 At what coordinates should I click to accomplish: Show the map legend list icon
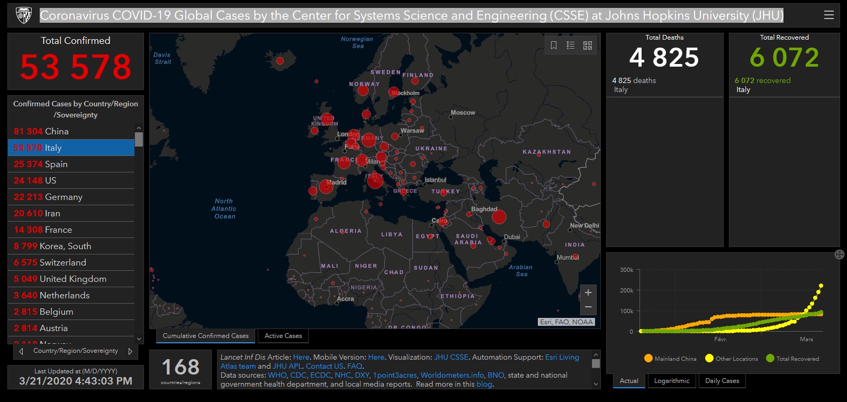click(x=571, y=45)
